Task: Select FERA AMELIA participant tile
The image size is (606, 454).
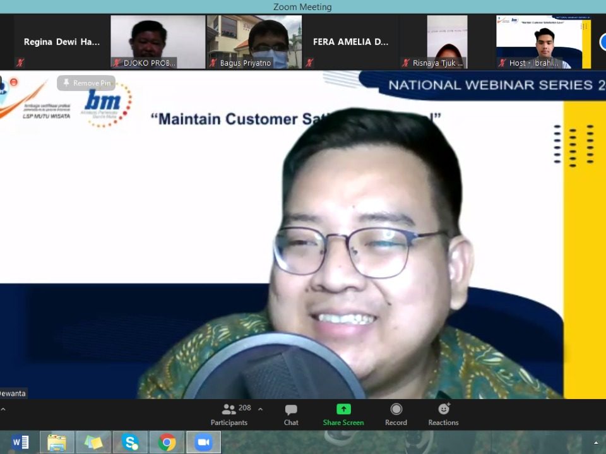Action: (350, 42)
